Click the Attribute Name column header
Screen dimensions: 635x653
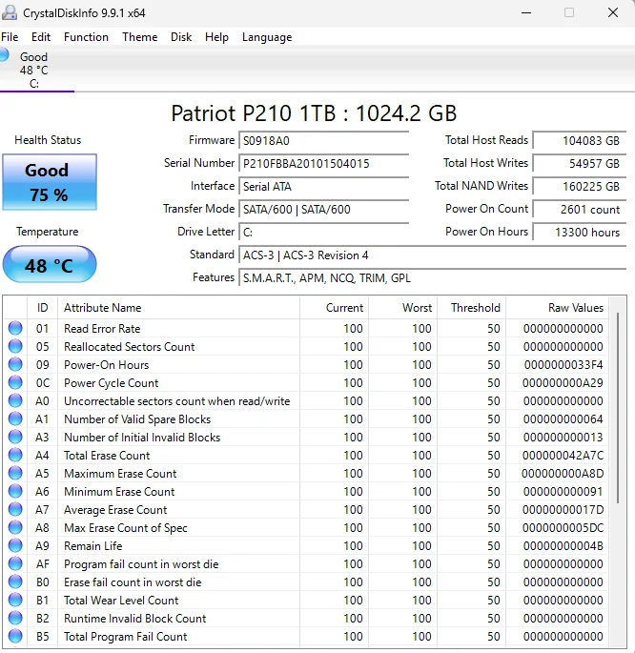click(x=178, y=308)
